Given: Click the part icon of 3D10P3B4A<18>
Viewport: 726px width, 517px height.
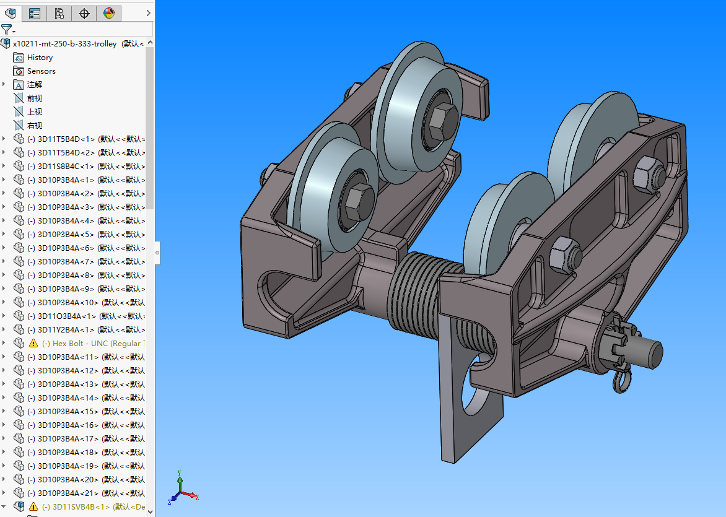Looking at the screenshot, I should point(19,452).
